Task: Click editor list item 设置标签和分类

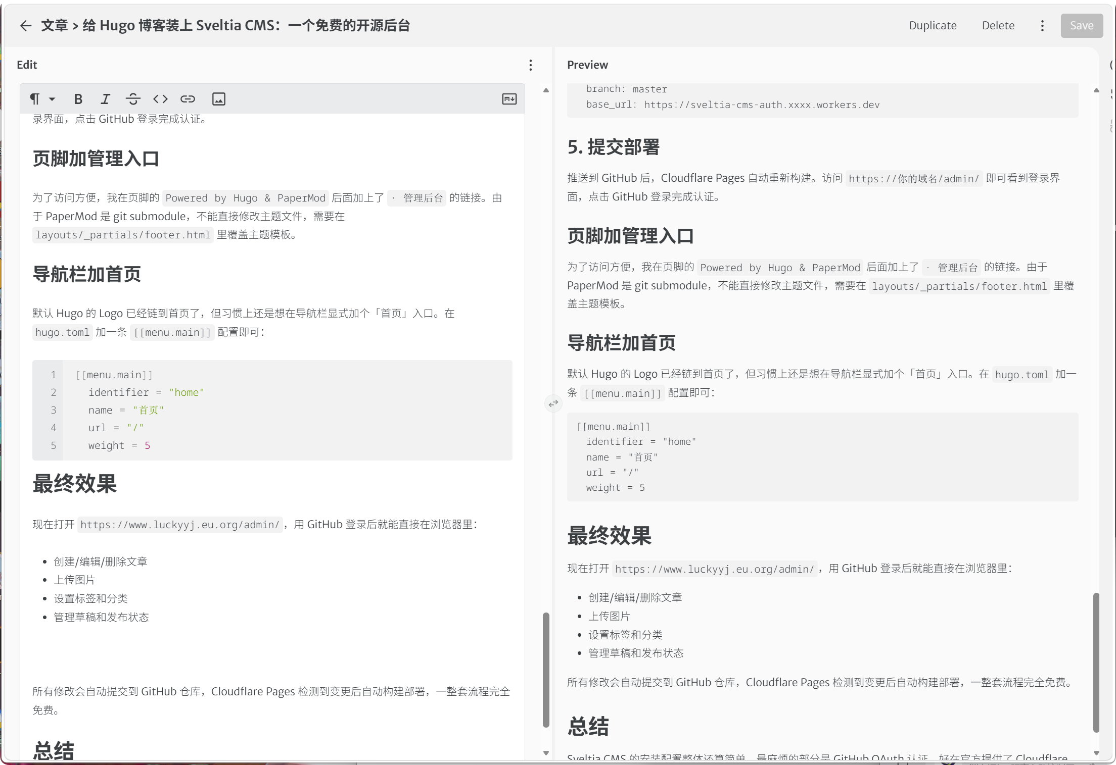Action: click(90, 598)
